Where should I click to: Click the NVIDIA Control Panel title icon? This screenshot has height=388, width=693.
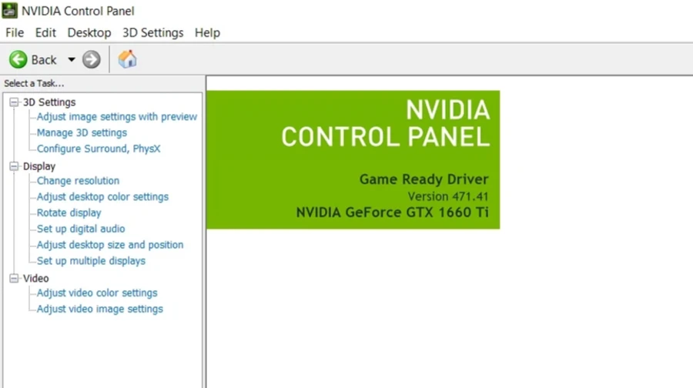[x=10, y=11]
